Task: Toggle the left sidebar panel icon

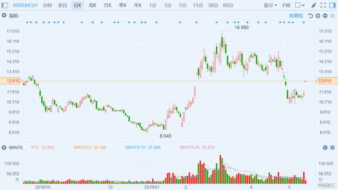Action: [x=4, y=5]
